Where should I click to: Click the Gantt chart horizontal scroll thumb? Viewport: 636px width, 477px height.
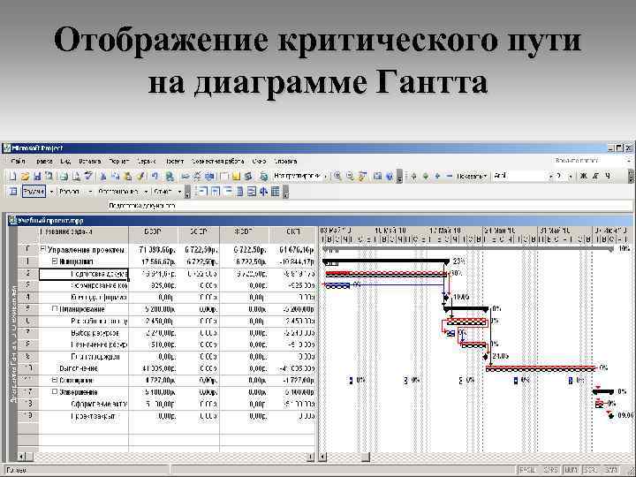click(366, 457)
